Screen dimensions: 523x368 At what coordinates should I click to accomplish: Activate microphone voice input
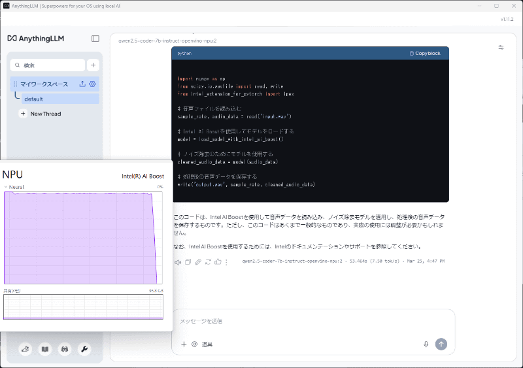pos(426,344)
